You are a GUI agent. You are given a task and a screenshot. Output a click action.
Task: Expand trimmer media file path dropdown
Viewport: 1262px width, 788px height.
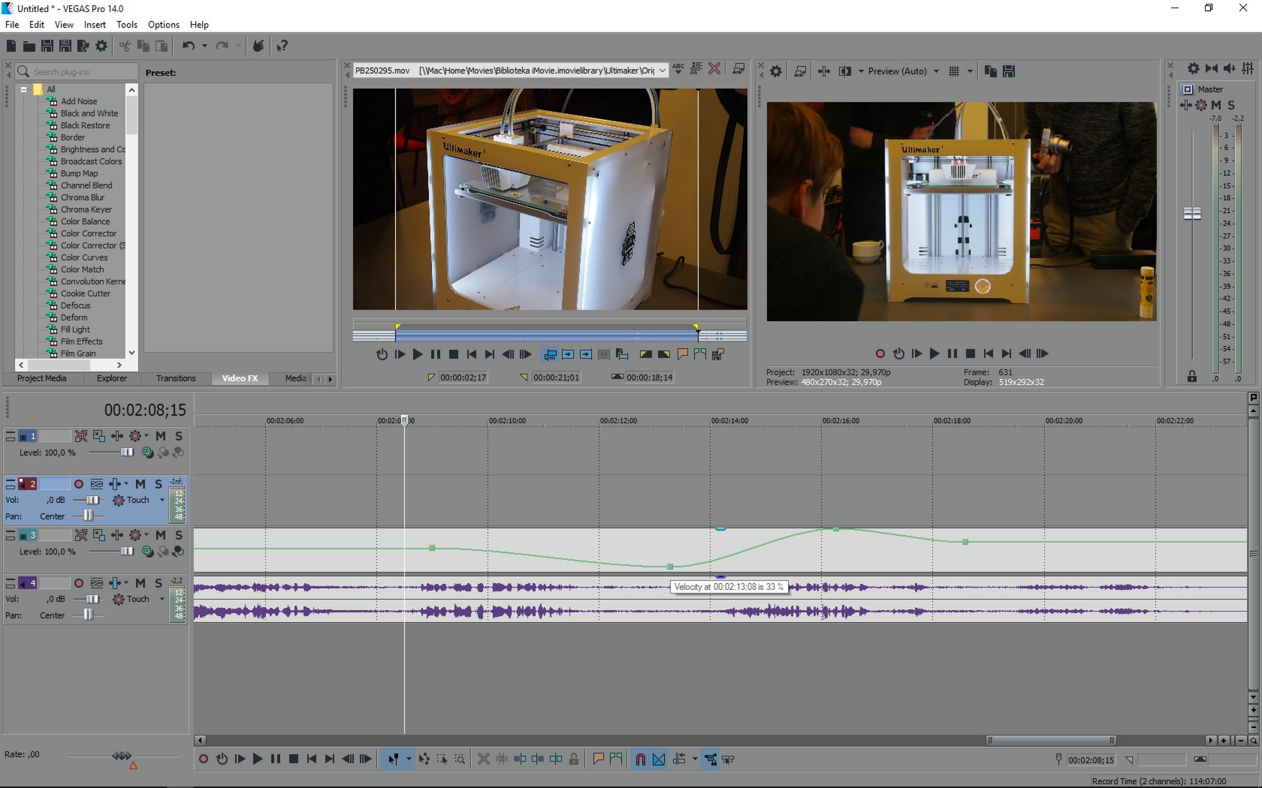(x=662, y=71)
